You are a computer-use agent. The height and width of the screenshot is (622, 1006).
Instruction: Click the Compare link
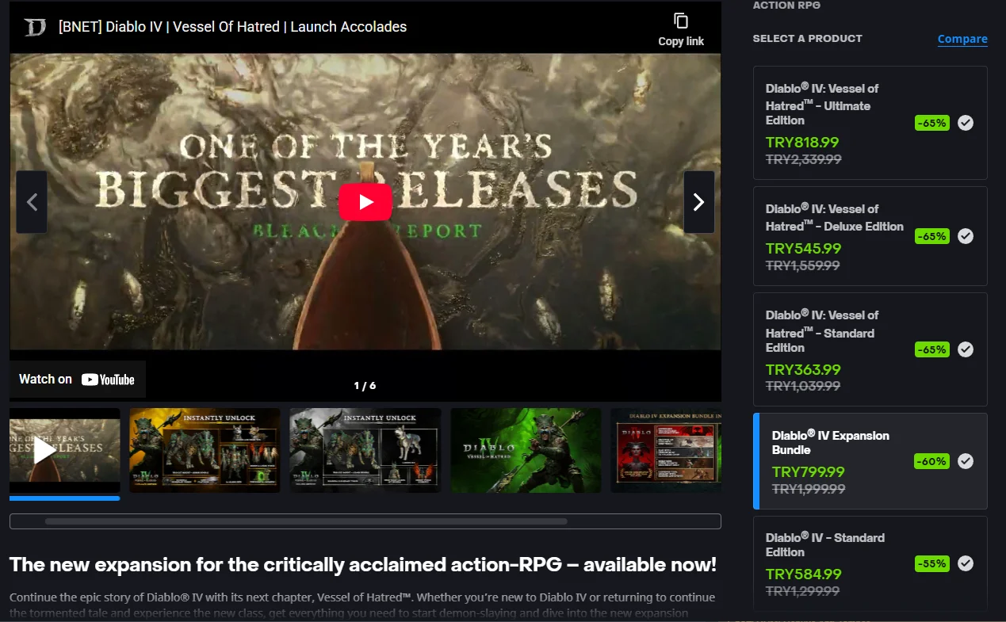tap(962, 39)
